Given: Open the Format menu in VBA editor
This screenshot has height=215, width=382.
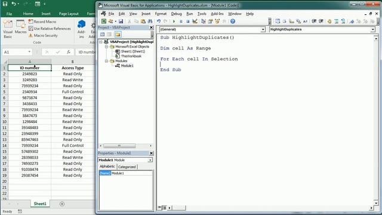Looking at the screenshot, I should [161, 14].
